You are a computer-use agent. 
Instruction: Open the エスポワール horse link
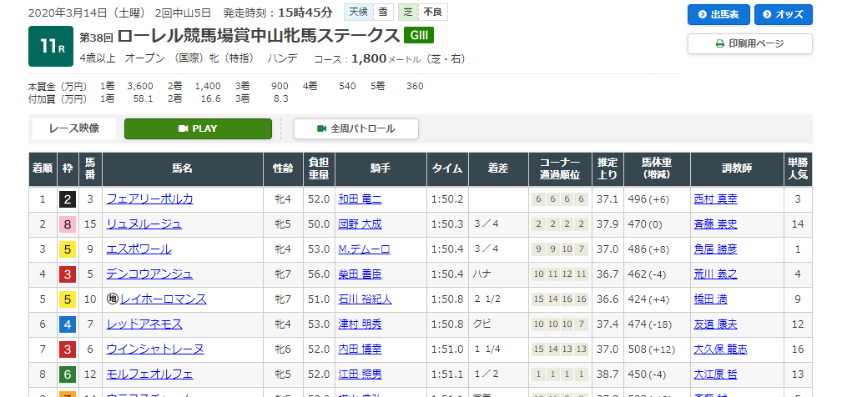click(139, 249)
